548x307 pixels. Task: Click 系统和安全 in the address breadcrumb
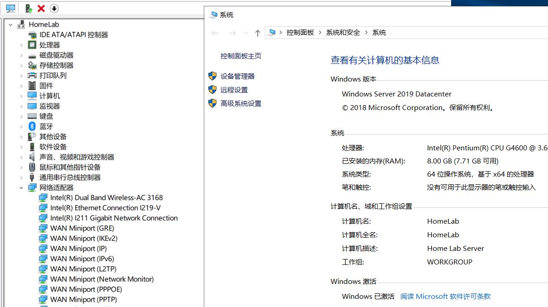(343, 33)
